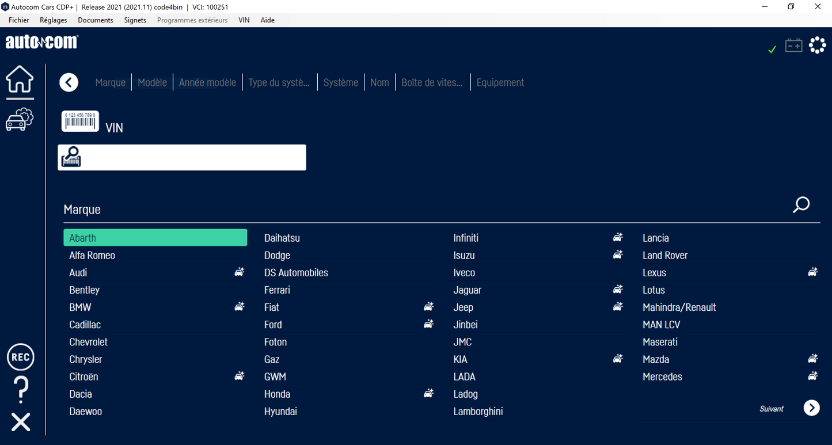Go to next page with Suivant arrow

tap(811, 408)
